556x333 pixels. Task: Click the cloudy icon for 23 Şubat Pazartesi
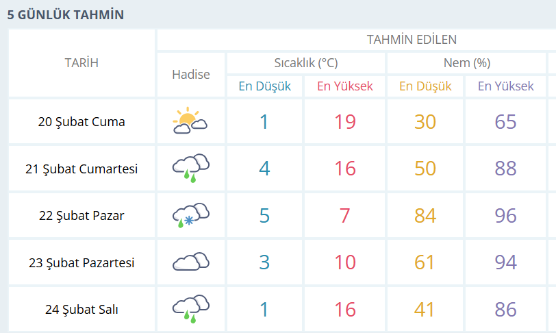pos(190,262)
